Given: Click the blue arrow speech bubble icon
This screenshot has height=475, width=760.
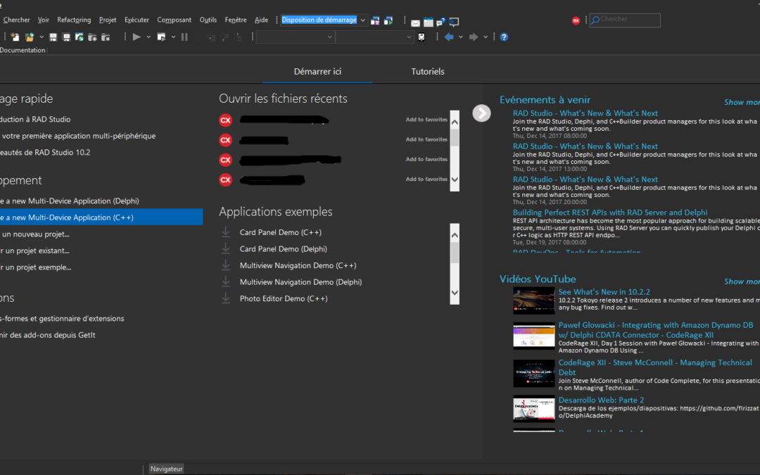Looking at the screenshot, I should pos(454,23).
